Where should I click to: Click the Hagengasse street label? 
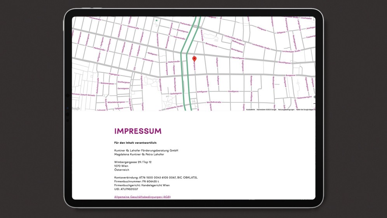113,74
